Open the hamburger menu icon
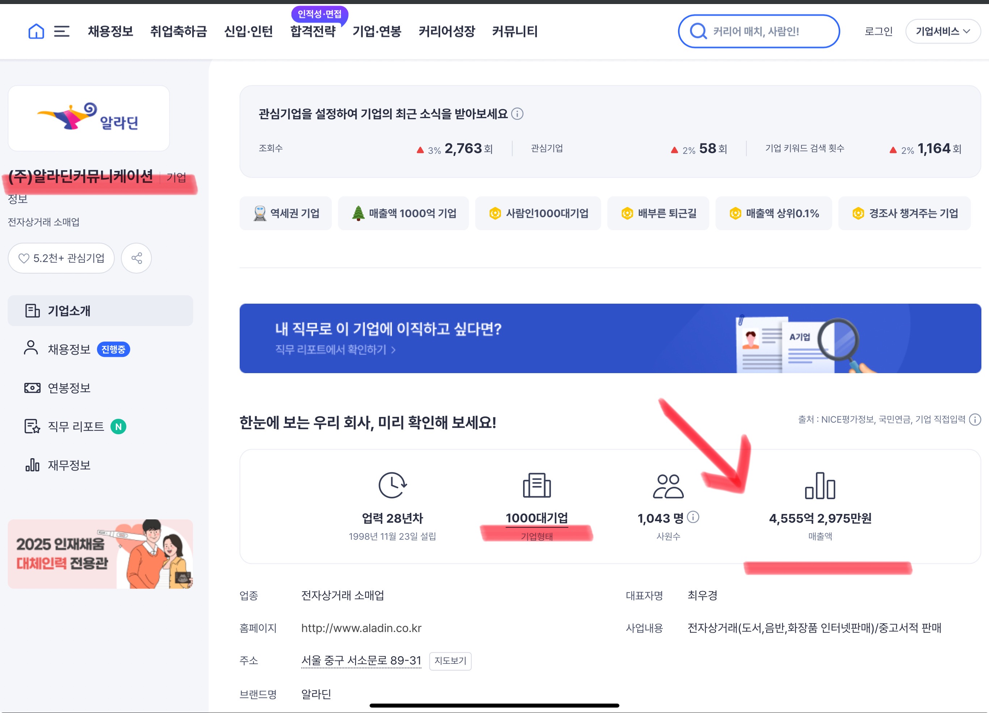Screen dimensions: 989x713 coord(62,31)
